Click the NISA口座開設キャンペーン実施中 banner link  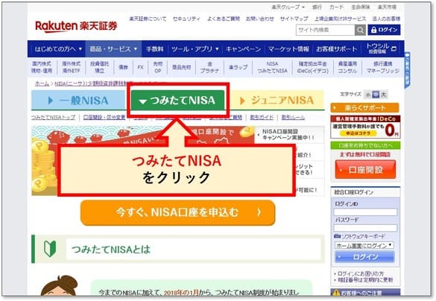[x=288, y=134]
